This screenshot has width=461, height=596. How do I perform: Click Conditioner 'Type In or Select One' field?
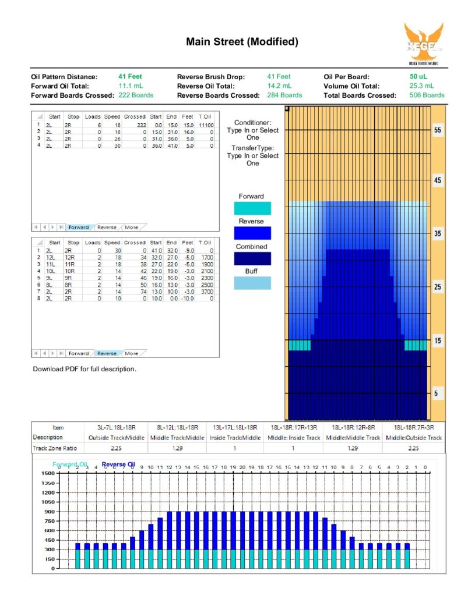[253, 134]
